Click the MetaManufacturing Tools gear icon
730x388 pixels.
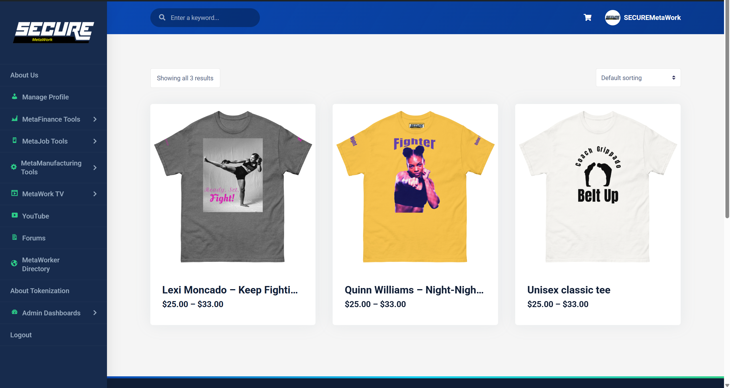pos(14,167)
